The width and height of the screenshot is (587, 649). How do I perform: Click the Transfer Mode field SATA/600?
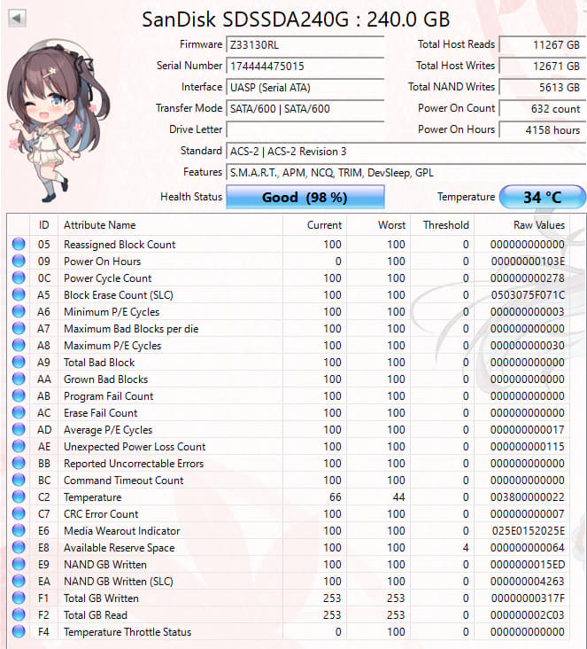[305, 109]
